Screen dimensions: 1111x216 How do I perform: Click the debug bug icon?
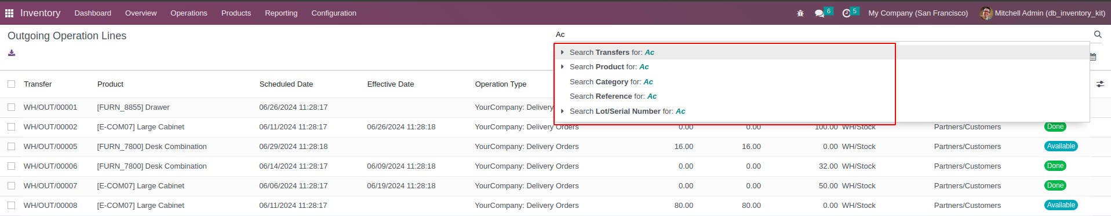pyautogui.click(x=800, y=13)
